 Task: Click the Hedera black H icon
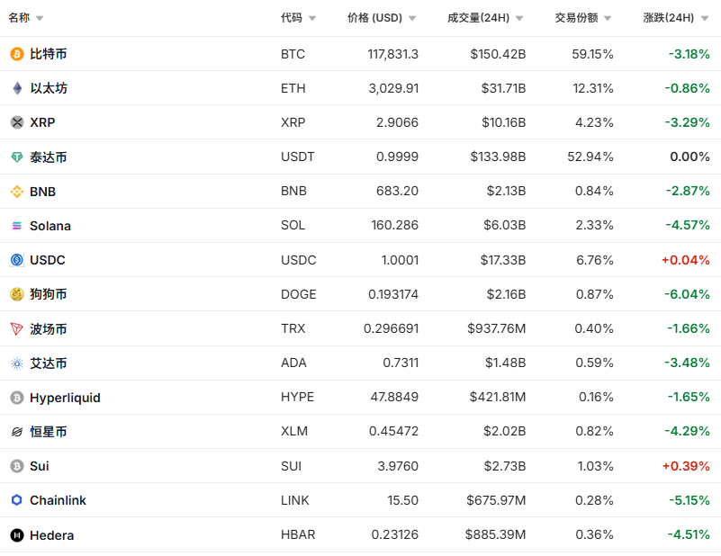pyautogui.click(x=16, y=535)
